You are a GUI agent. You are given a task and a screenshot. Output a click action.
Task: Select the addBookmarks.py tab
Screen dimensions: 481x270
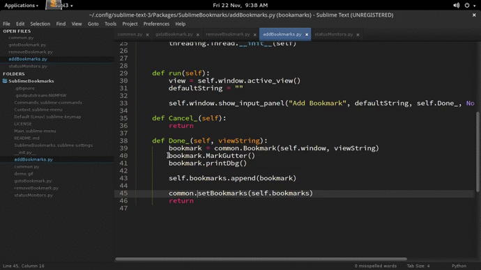tap(282, 34)
